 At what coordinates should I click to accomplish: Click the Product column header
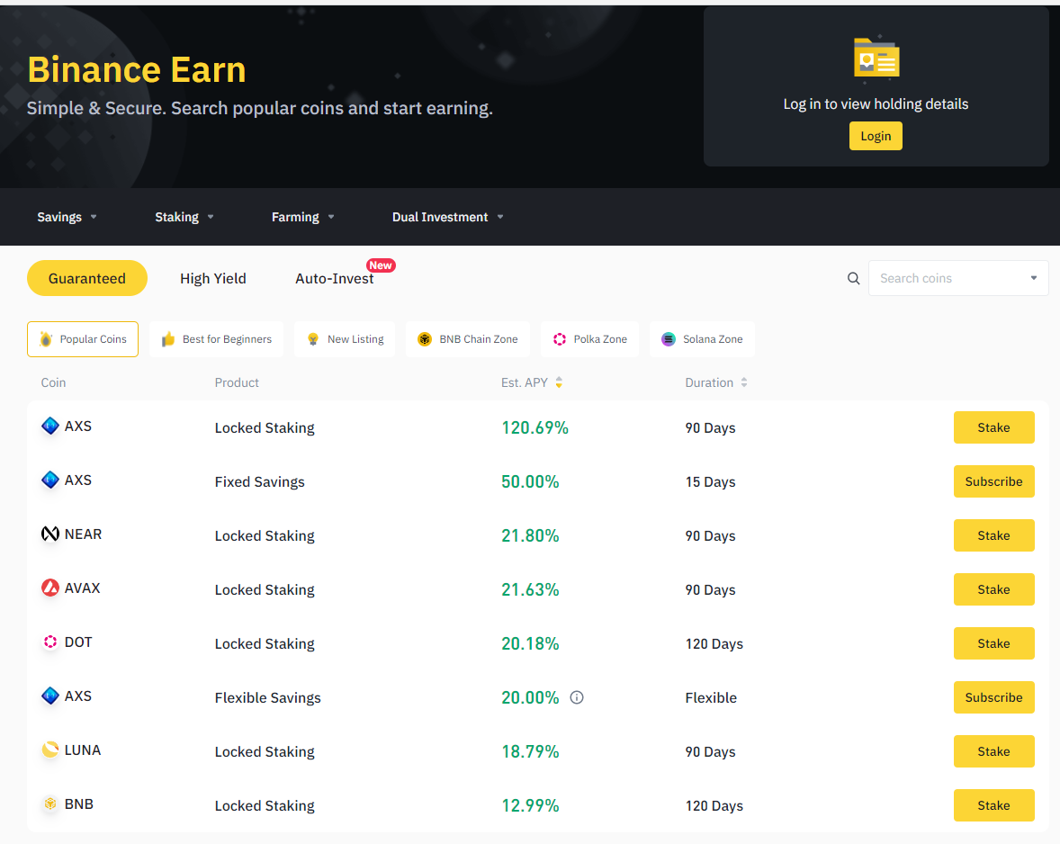[x=237, y=382]
